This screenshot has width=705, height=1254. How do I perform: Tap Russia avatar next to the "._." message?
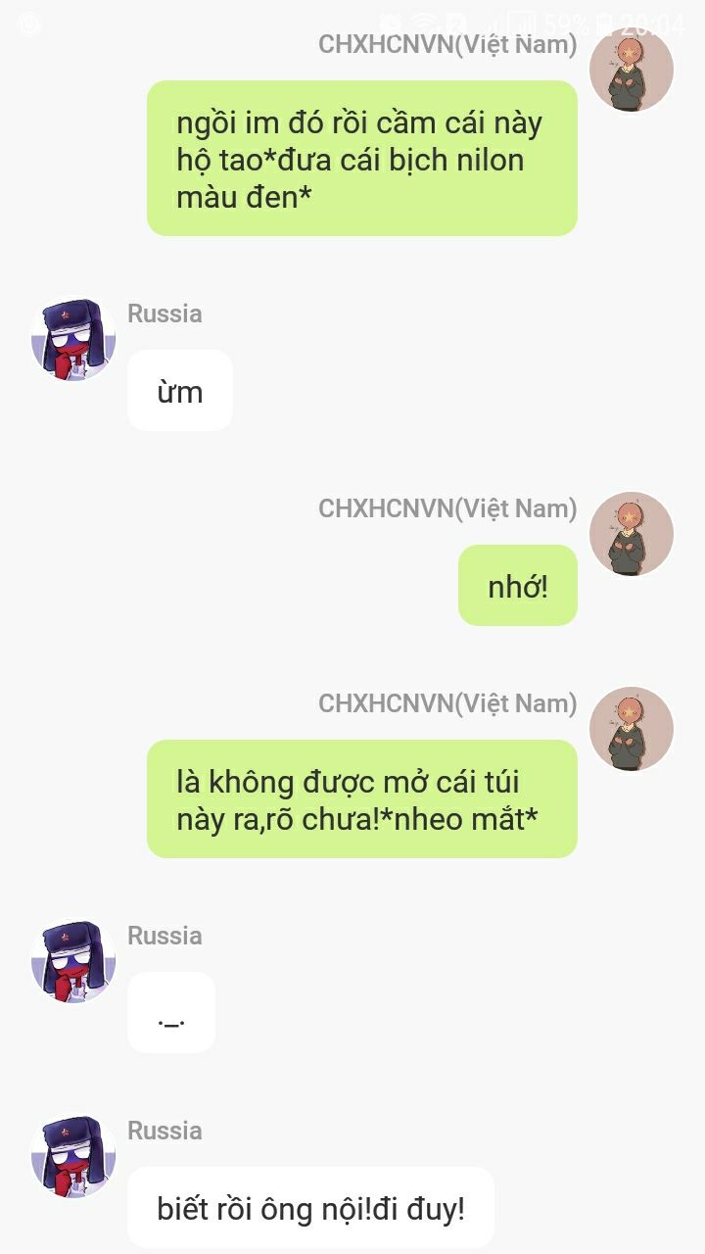coord(73,961)
